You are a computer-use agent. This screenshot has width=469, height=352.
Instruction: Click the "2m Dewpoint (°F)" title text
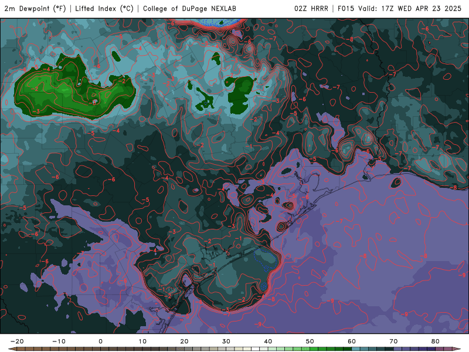click(x=35, y=8)
